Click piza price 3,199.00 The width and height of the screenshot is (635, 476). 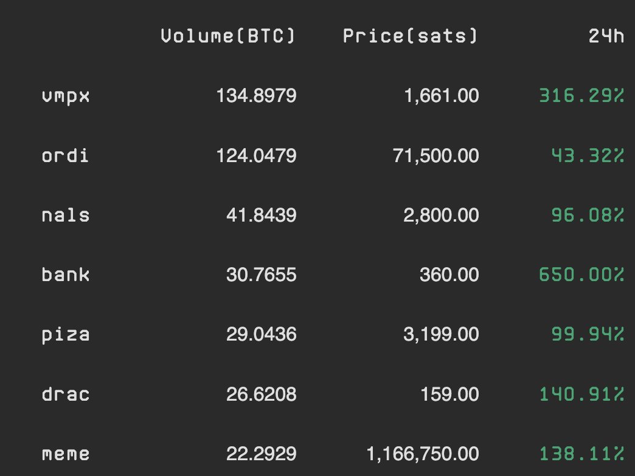tap(441, 335)
